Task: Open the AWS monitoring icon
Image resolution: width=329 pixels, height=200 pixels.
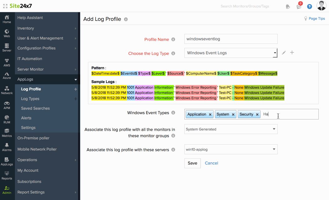Action: click(7, 62)
